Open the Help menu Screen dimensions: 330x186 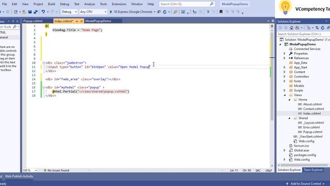pos(151,4)
